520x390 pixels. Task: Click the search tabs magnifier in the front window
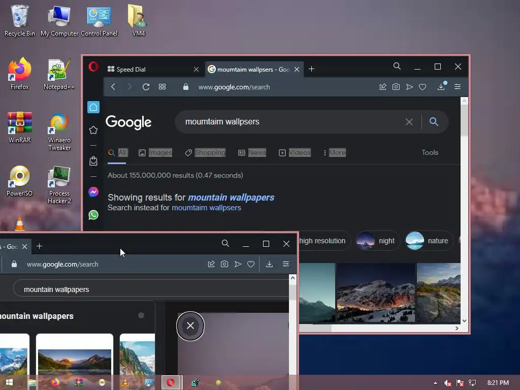pyautogui.click(x=225, y=243)
